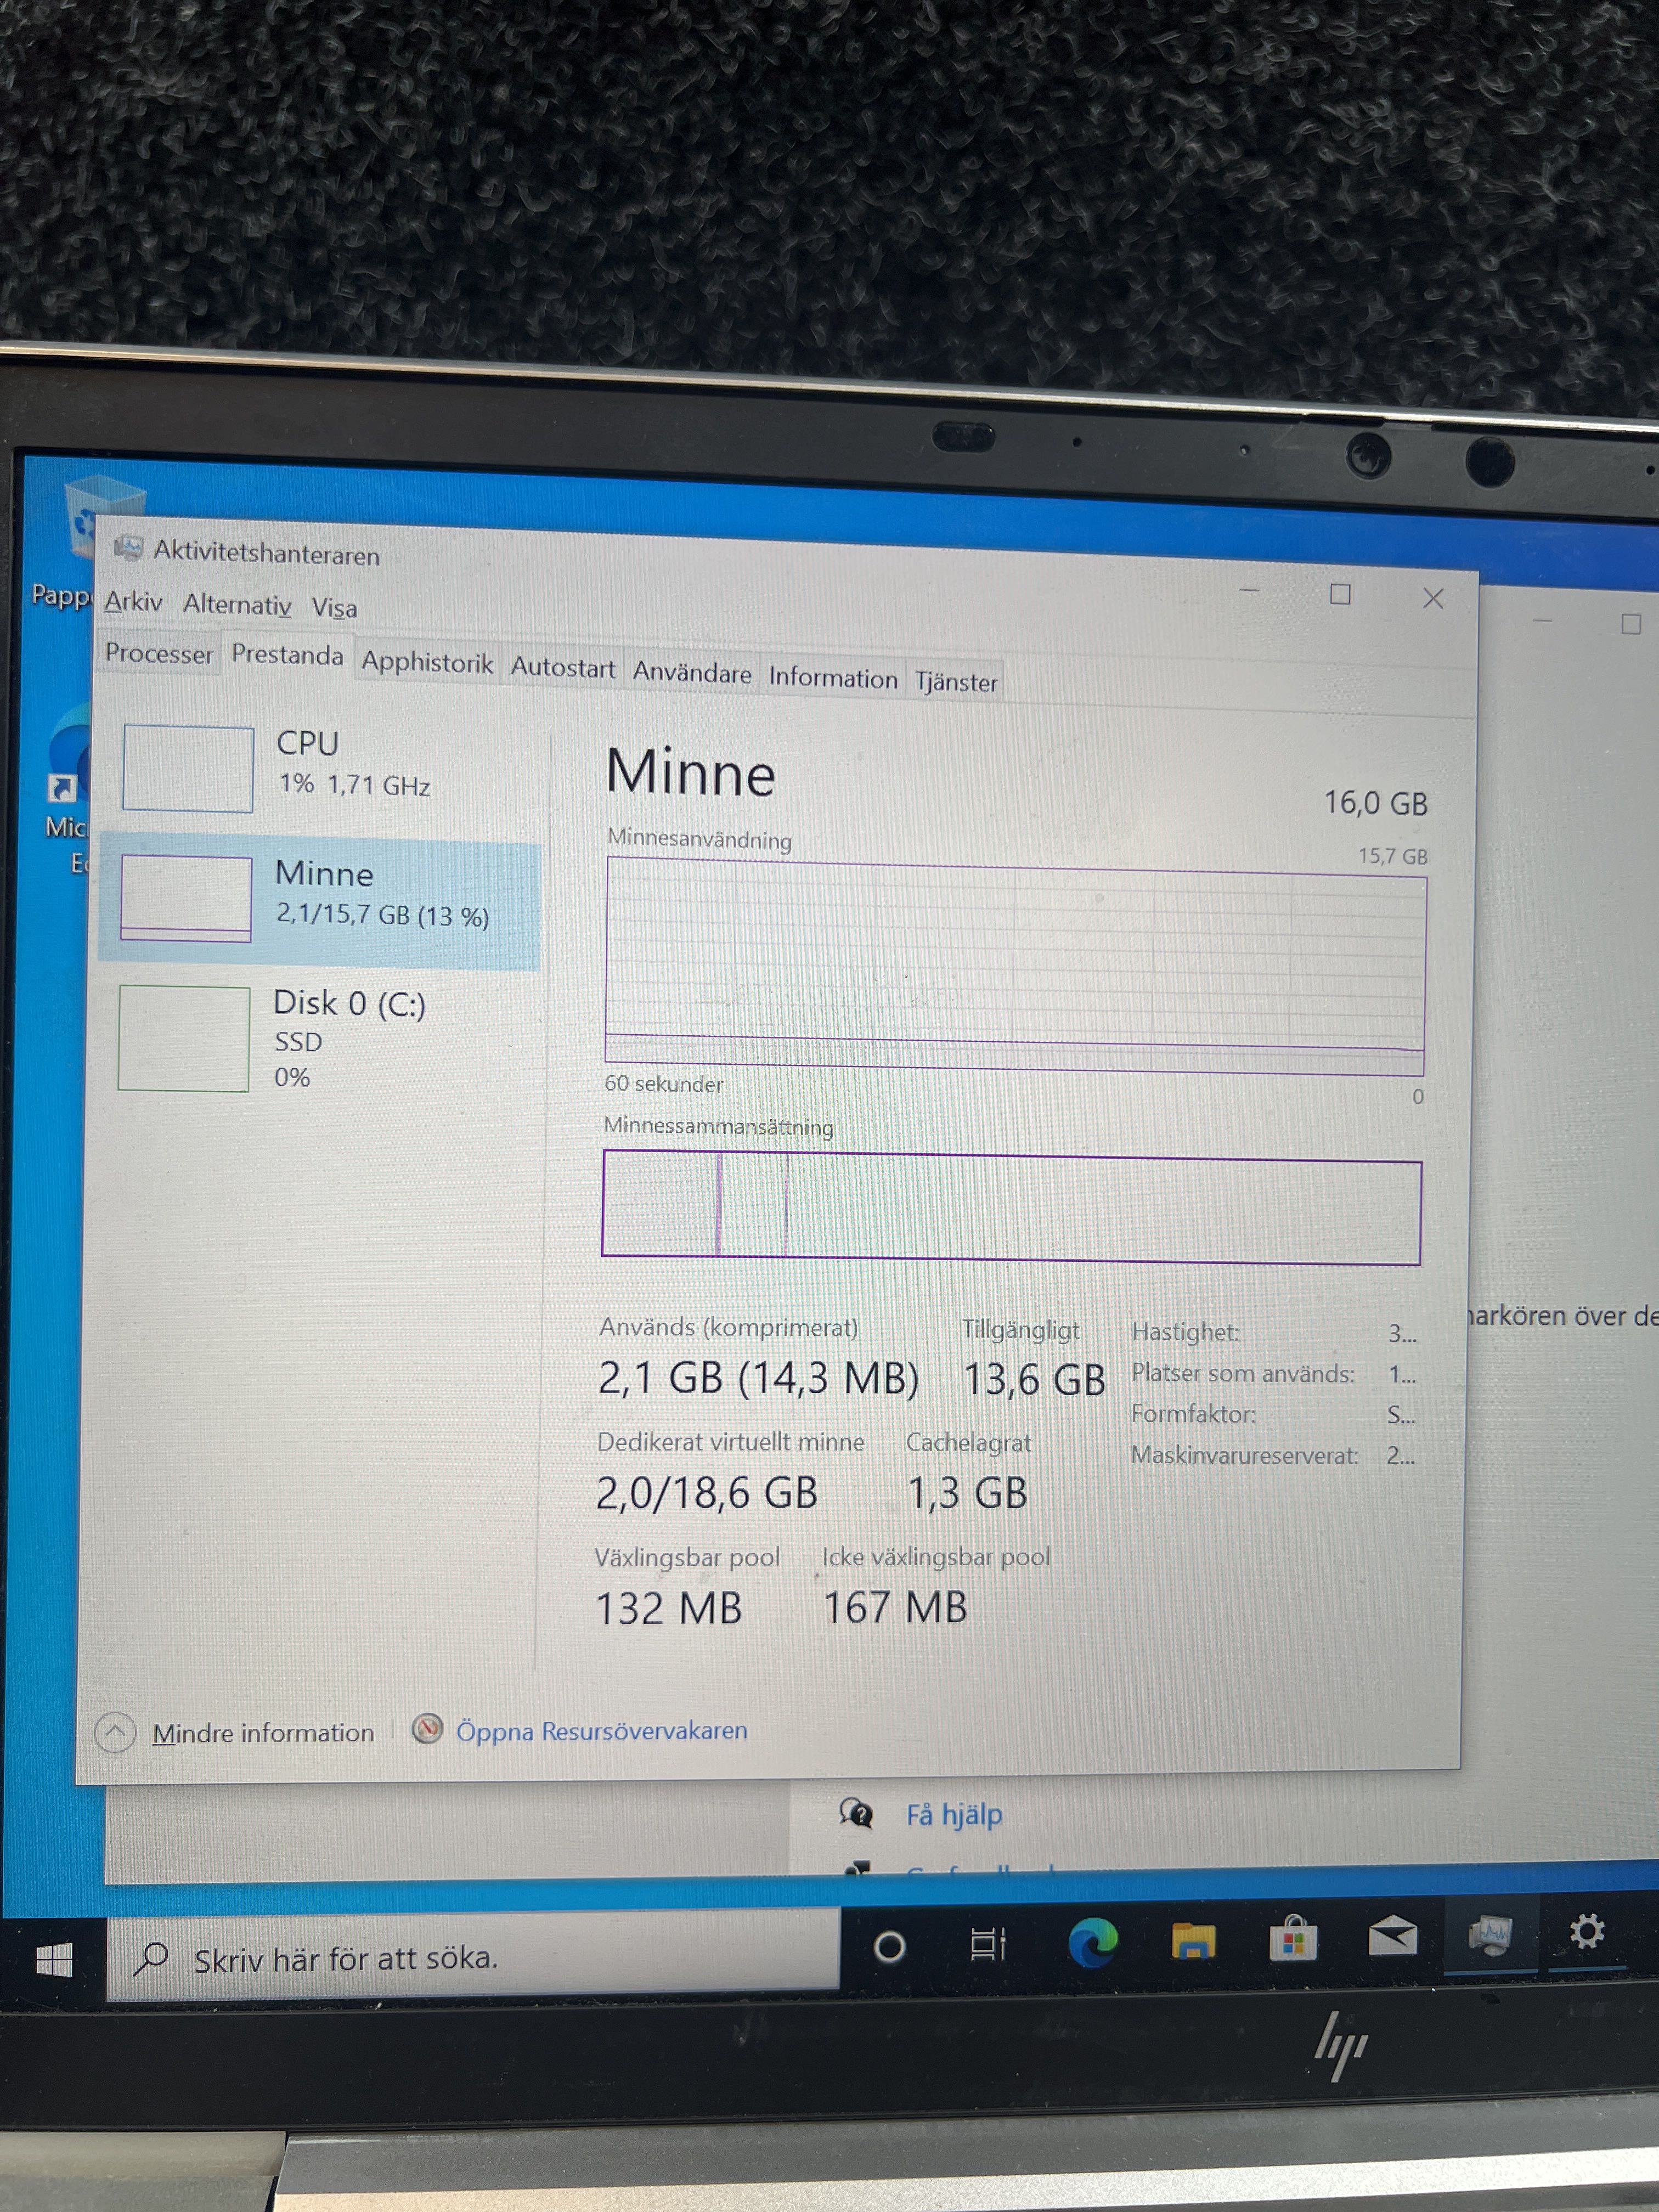Switch to the Autostart tab
This screenshot has width=1659, height=2212.
[563, 667]
